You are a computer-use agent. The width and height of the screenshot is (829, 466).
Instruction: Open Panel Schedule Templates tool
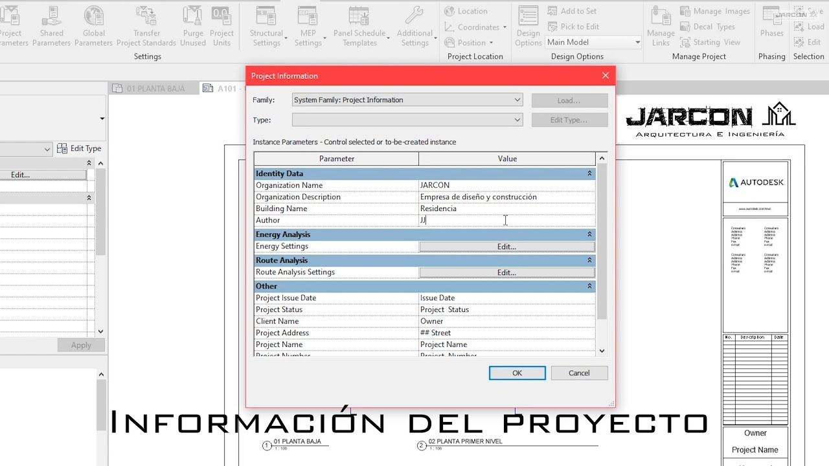pos(359,26)
